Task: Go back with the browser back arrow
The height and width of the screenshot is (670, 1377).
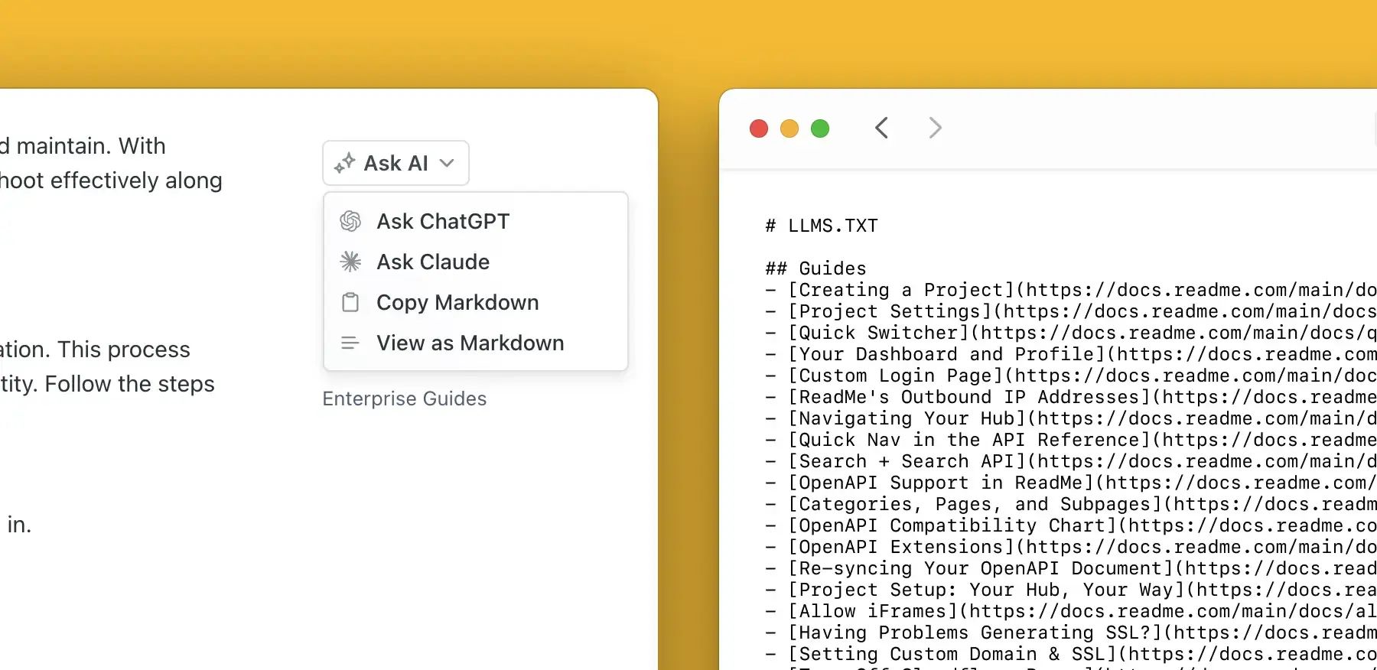Action: [x=881, y=128]
